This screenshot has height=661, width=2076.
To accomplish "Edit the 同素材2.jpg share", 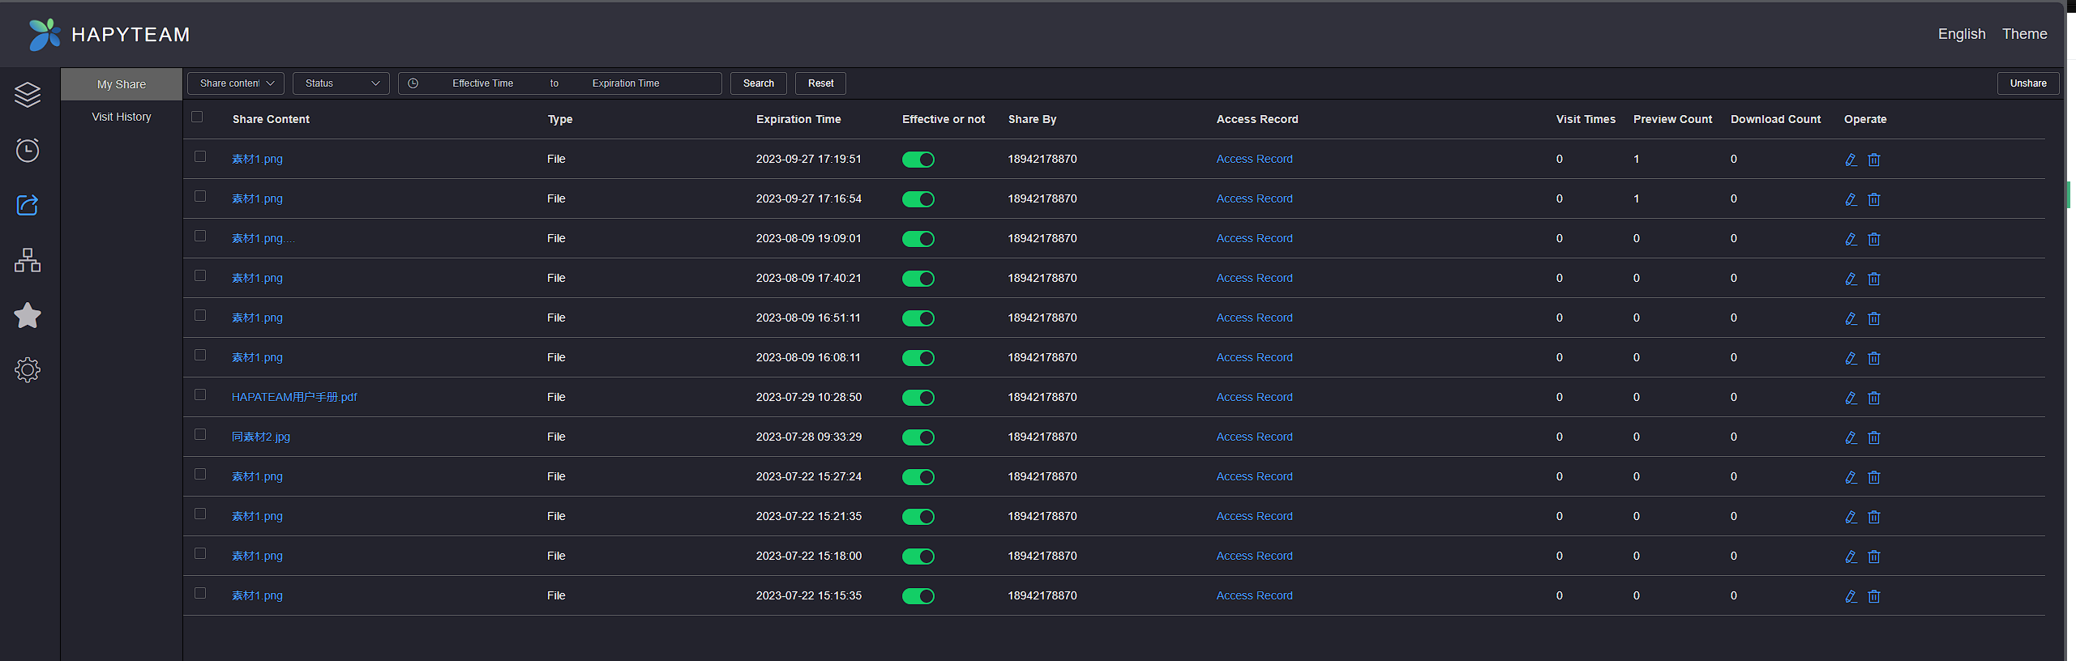I will click(1851, 437).
